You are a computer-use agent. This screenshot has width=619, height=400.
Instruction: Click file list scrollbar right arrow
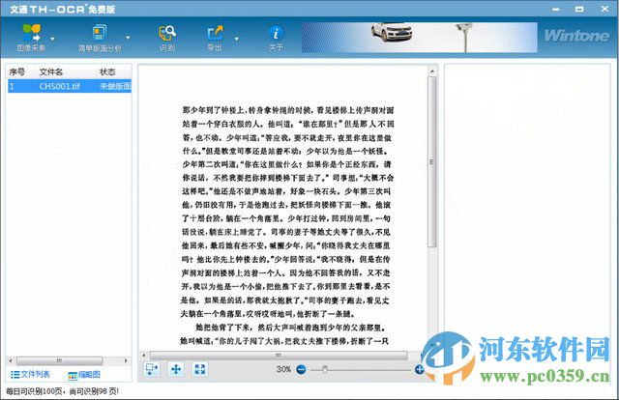126,360
